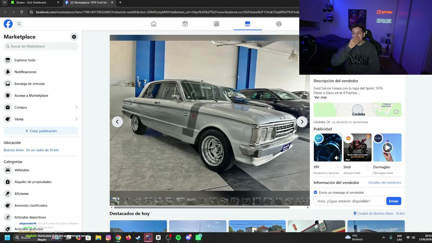The width and height of the screenshot is (432, 243).
Task: Open Instagram from taskbar
Action: click(x=108, y=238)
